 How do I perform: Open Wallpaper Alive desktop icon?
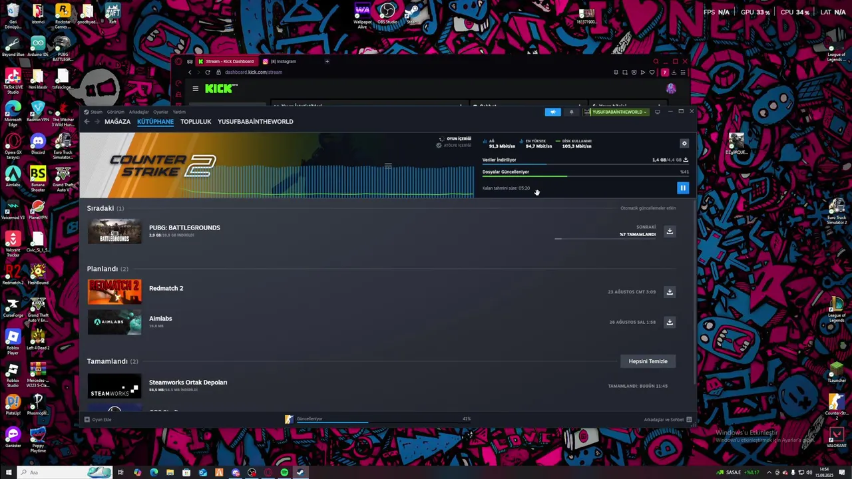[362, 16]
